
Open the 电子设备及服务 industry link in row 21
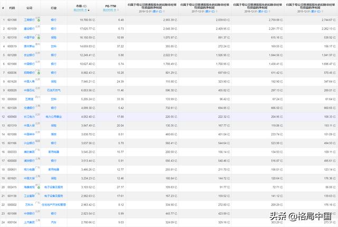54,196
